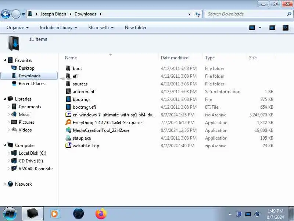Select the efi folder icon
Viewport: 294px width, 221px height.
point(68,76)
